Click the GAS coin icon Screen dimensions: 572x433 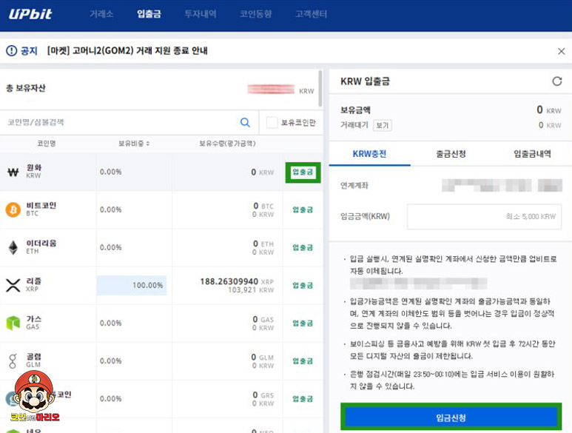click(13, 323)
